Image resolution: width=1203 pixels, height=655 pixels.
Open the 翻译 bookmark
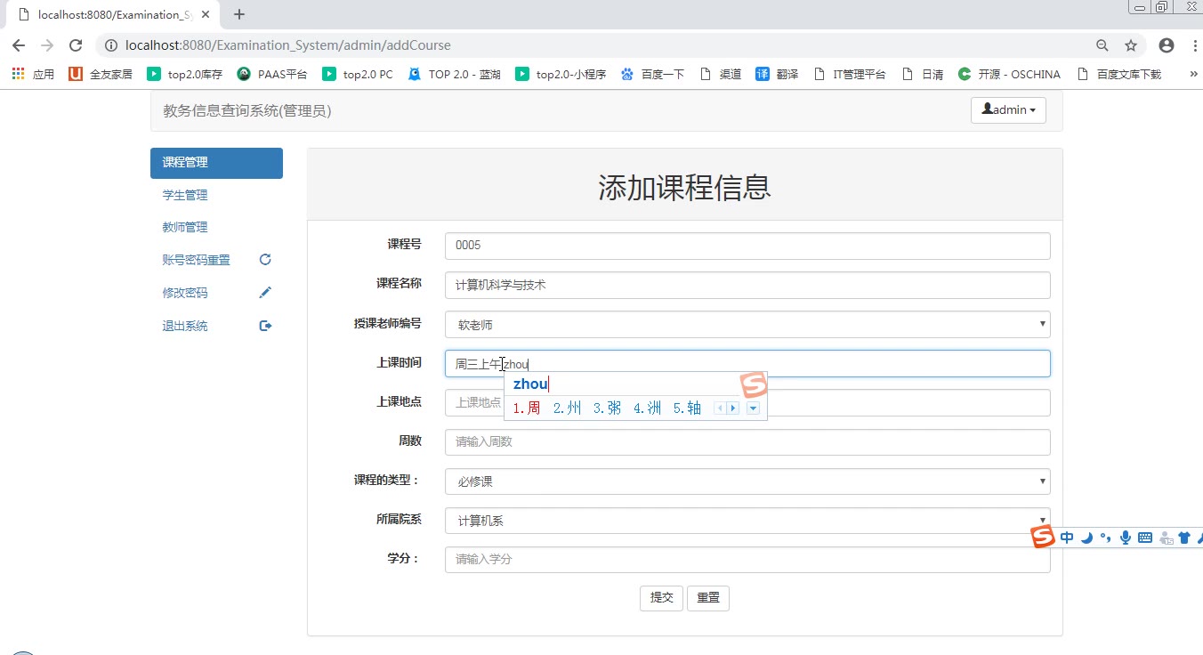(x=777, y=75)
